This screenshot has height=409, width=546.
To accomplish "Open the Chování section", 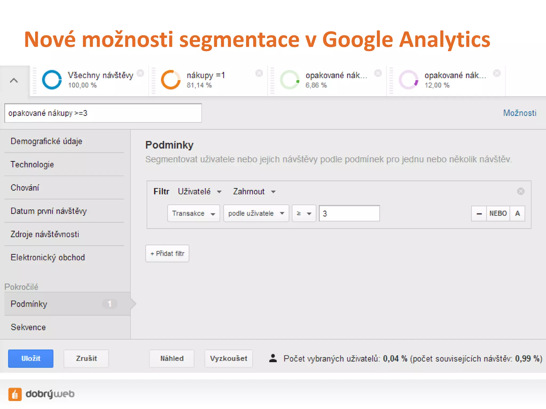I will click(64, 187).
